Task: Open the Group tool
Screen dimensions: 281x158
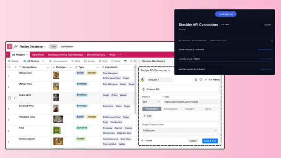Action: point(89,61)
